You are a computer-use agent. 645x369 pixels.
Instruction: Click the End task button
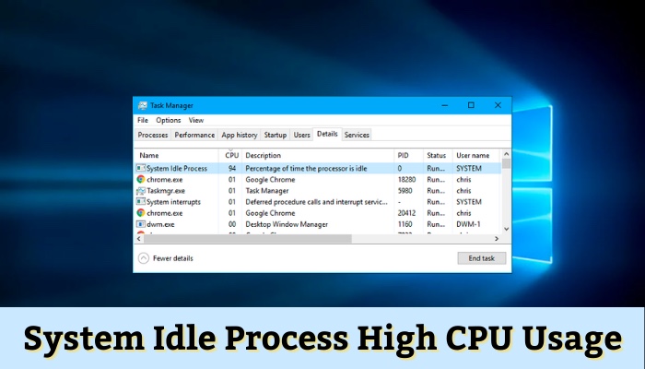point(482,258)
